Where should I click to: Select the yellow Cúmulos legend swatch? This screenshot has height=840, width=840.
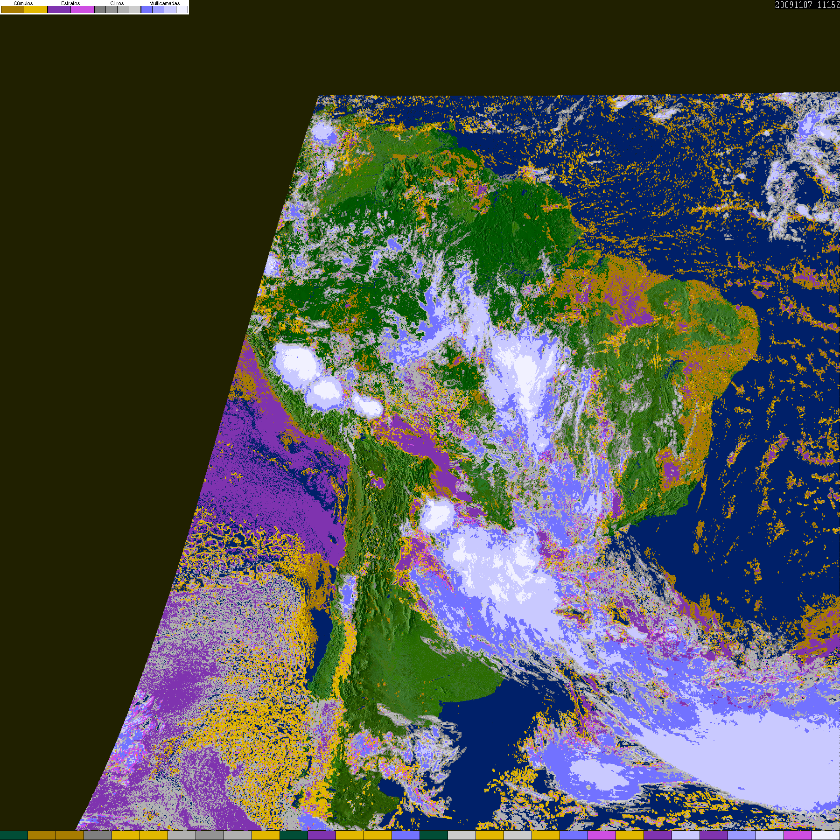[36, 10]
